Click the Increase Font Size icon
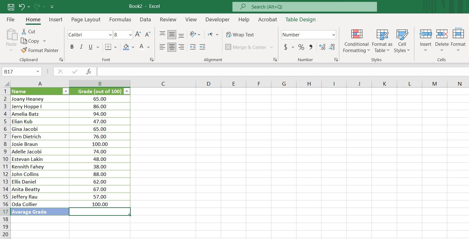469x239 pixels. pyautogui.click(x=137, y=35)
